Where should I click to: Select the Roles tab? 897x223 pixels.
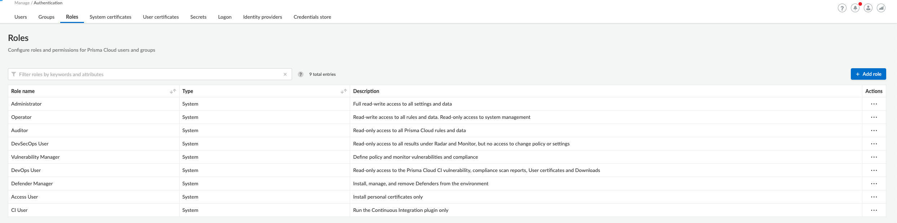pyautogui.click(x=72, y=17)
